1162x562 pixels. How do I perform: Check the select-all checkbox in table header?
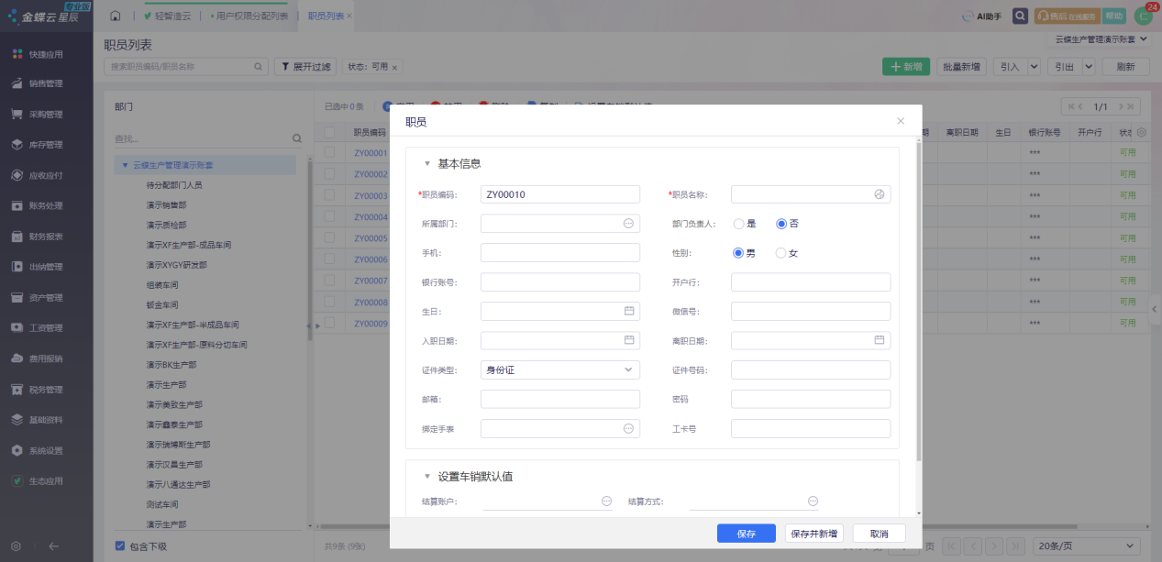tap(329, 132)
